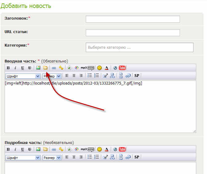This screenshot has height=174, width=207.
Task: Click green-arrow envelope icon in Вводная часть toolbar
Action: click(70, 68)
